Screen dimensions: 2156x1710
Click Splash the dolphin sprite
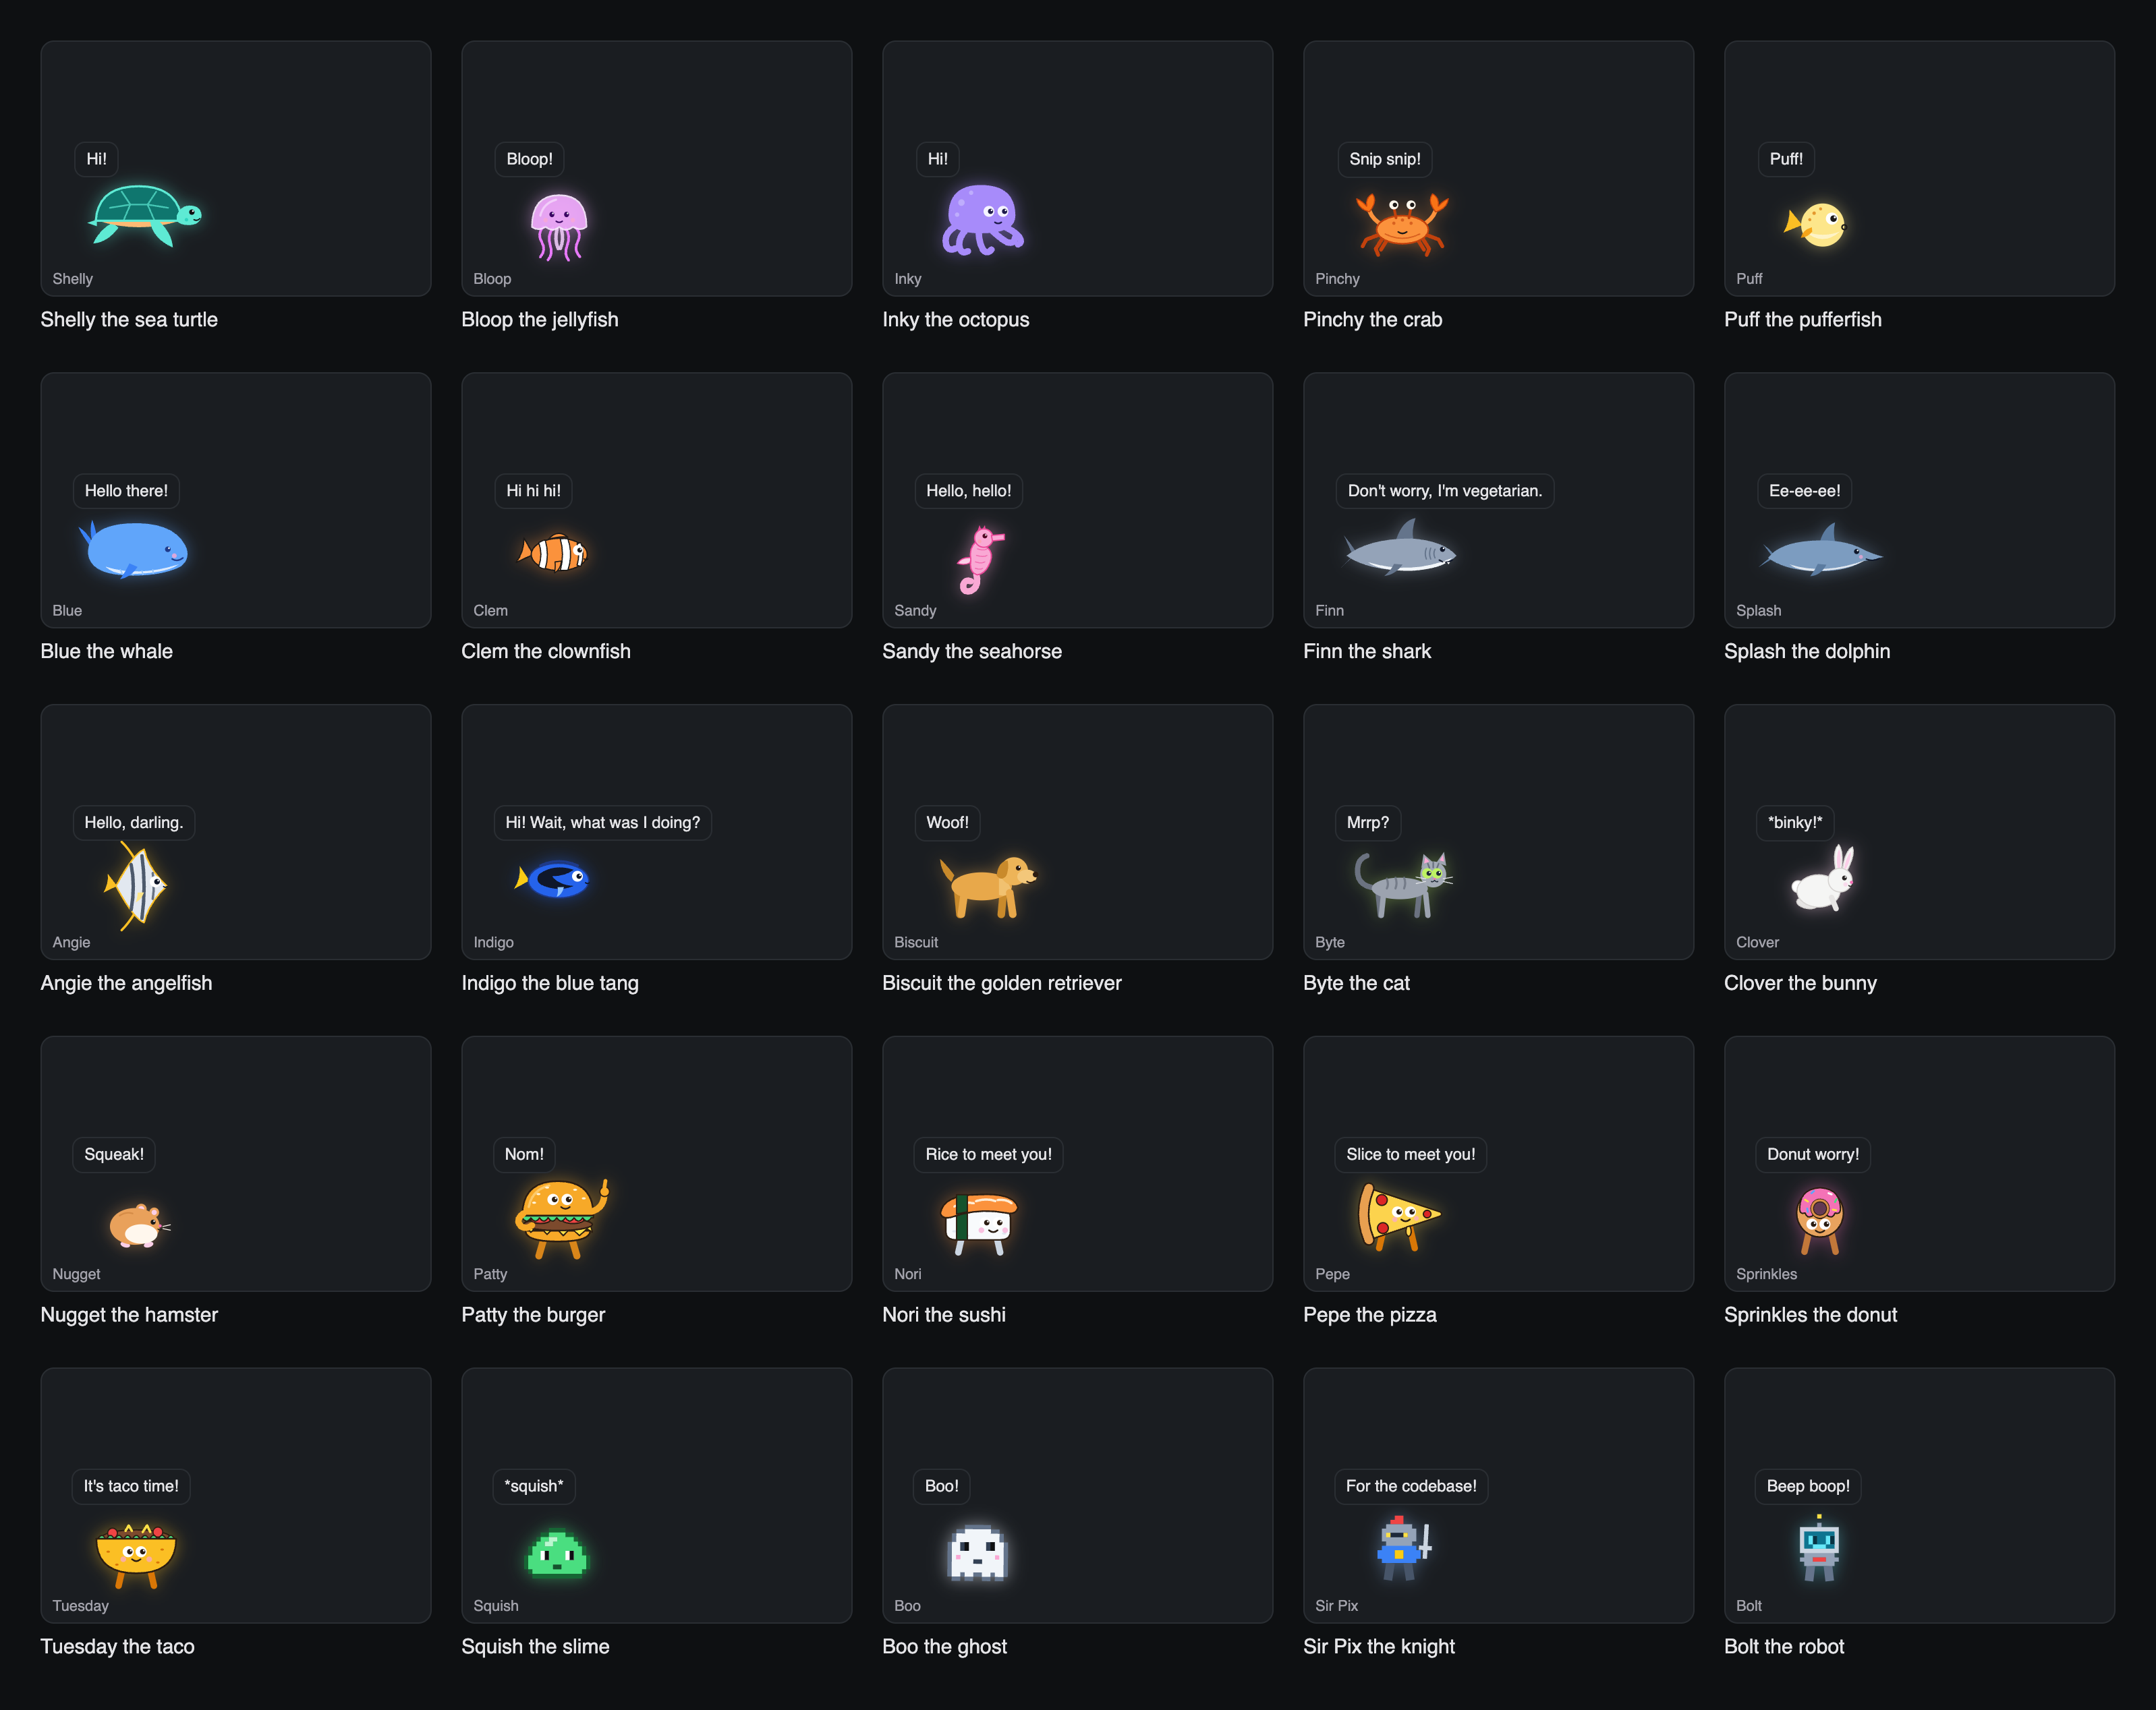[1821, 550]
